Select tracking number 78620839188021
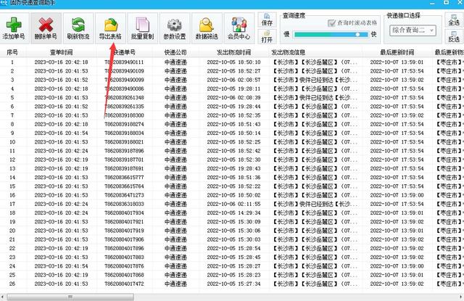Image resolution: width=464 pixels, height=301 pixels. pyautogui.click(x=124, y=142)
